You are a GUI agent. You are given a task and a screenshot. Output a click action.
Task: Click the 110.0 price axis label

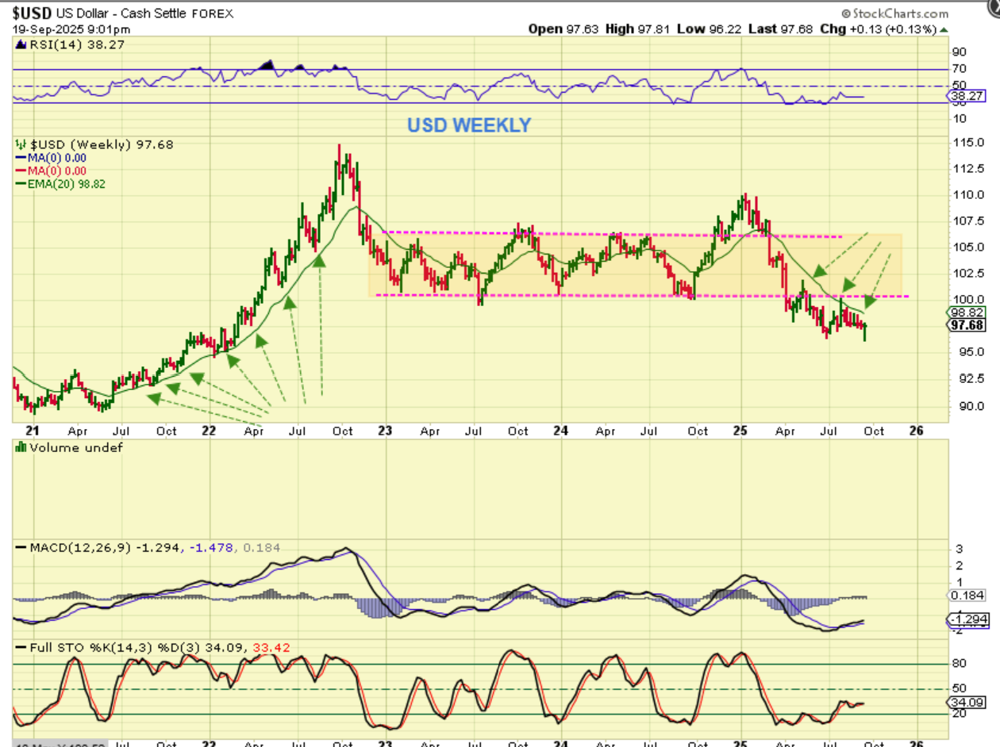click(x=970, y=194)
